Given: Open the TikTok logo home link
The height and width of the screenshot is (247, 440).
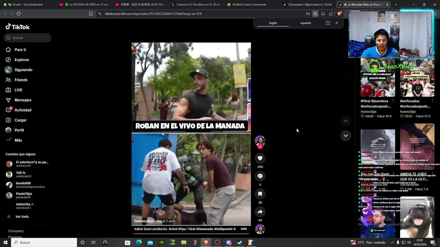Looking at the screenshot, I should (x=18, y=27).
